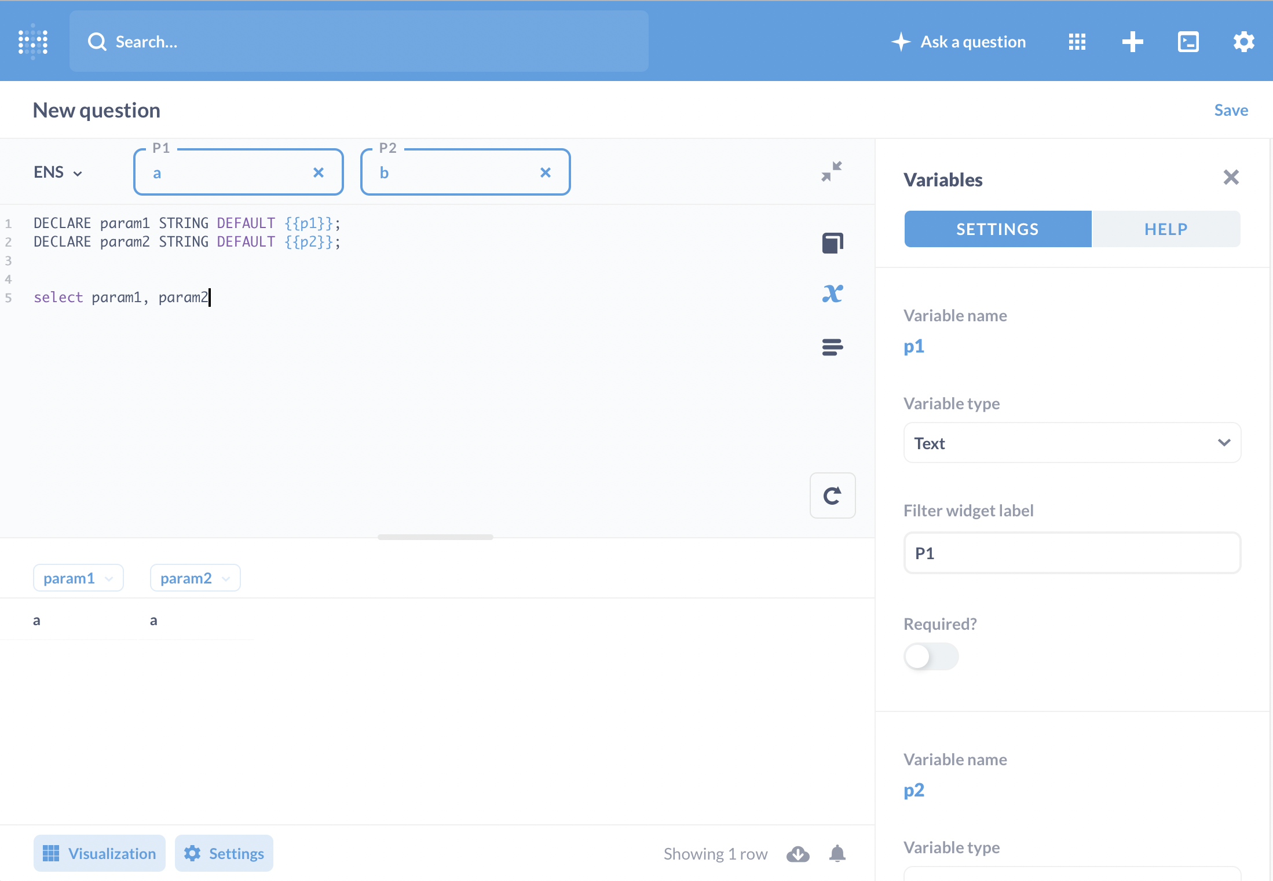Screen dimensions: 1273x881
Task: Open the ENS database selector
Action: click(x=58, y=171)
